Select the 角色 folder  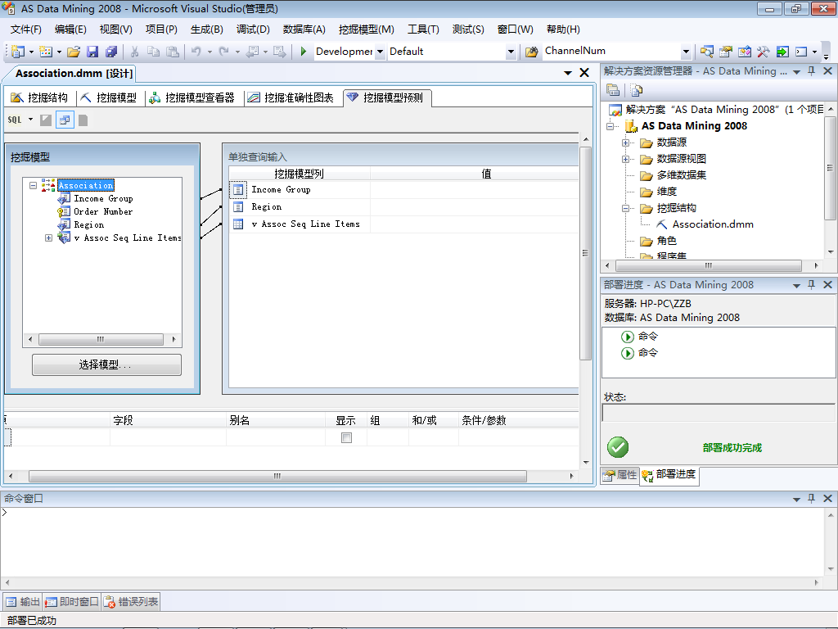[666, 242]
